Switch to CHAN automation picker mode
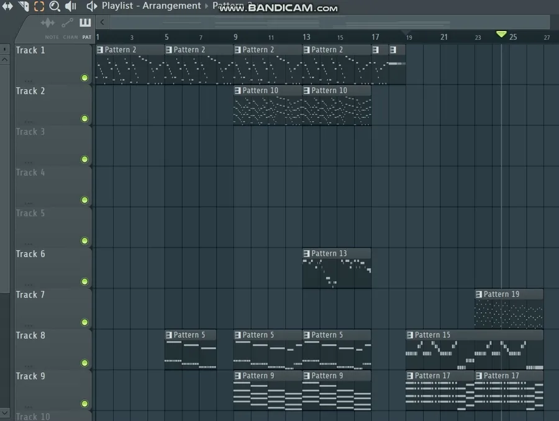This screenshot has width=559, height=421. click(68, 23)
